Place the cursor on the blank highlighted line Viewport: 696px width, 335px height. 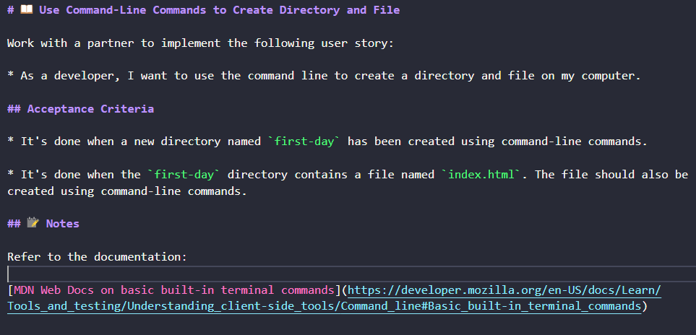(351, 274)
